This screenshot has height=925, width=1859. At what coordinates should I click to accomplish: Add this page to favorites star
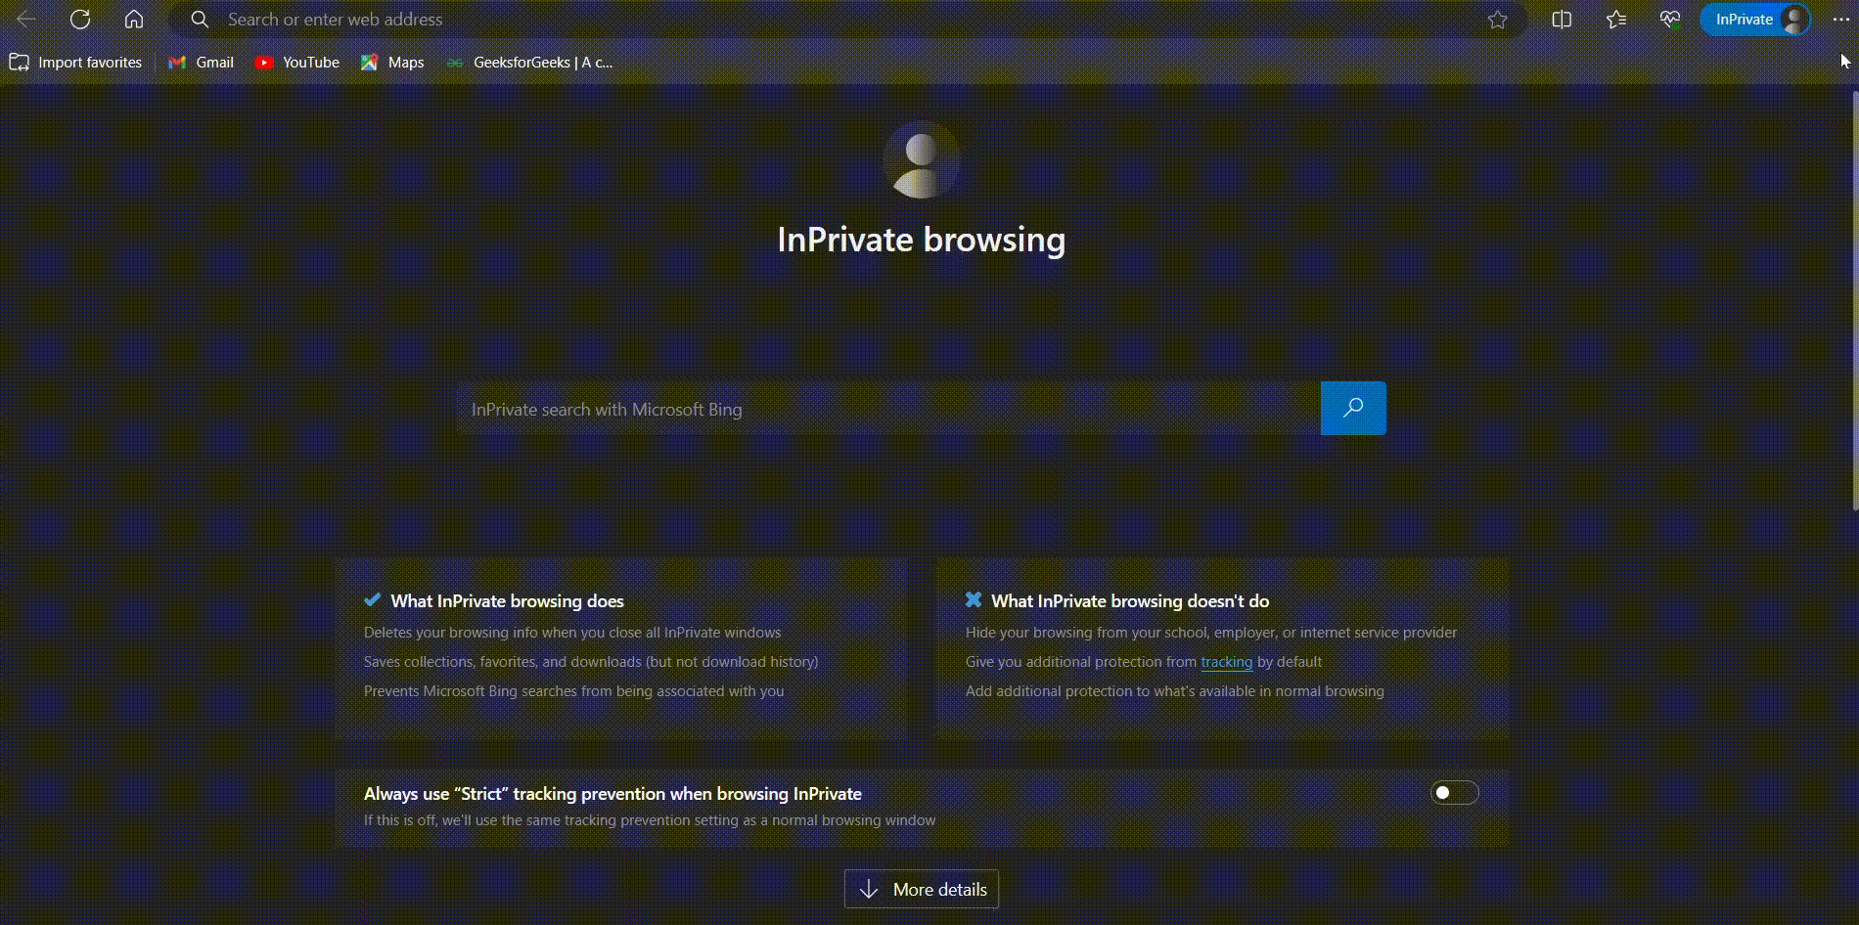coord(1497,20)
